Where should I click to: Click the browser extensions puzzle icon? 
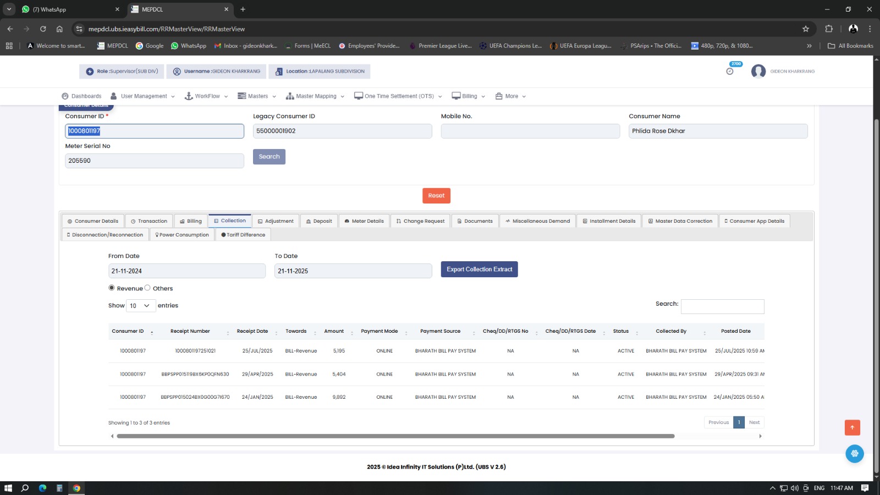(x=829, y=29)
